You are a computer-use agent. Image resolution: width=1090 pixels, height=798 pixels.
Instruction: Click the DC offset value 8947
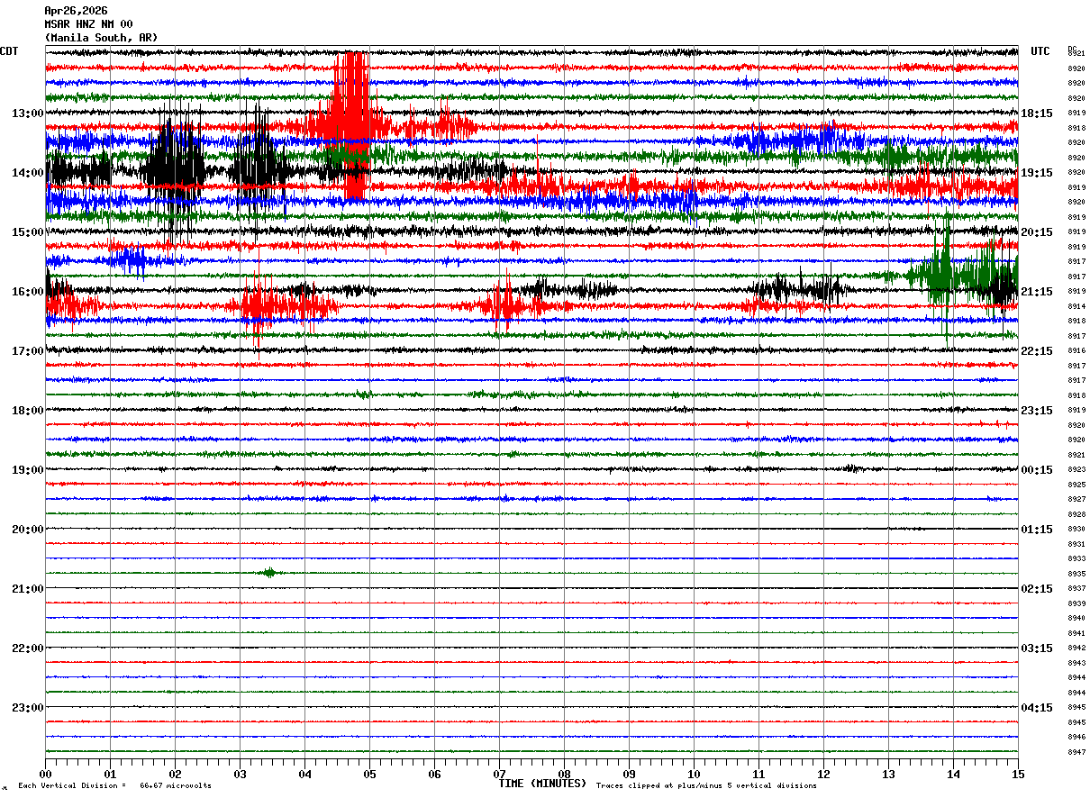tap(1076, 752)
